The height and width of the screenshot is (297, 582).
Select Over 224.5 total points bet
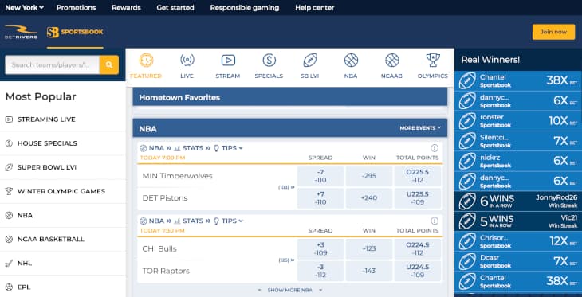(418, 248)
